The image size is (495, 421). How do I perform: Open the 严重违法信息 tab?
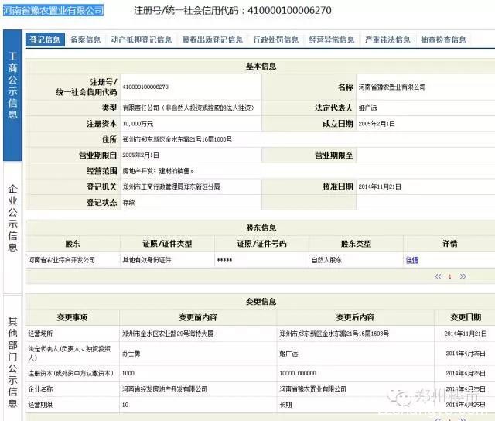click(x=387, y=39)
